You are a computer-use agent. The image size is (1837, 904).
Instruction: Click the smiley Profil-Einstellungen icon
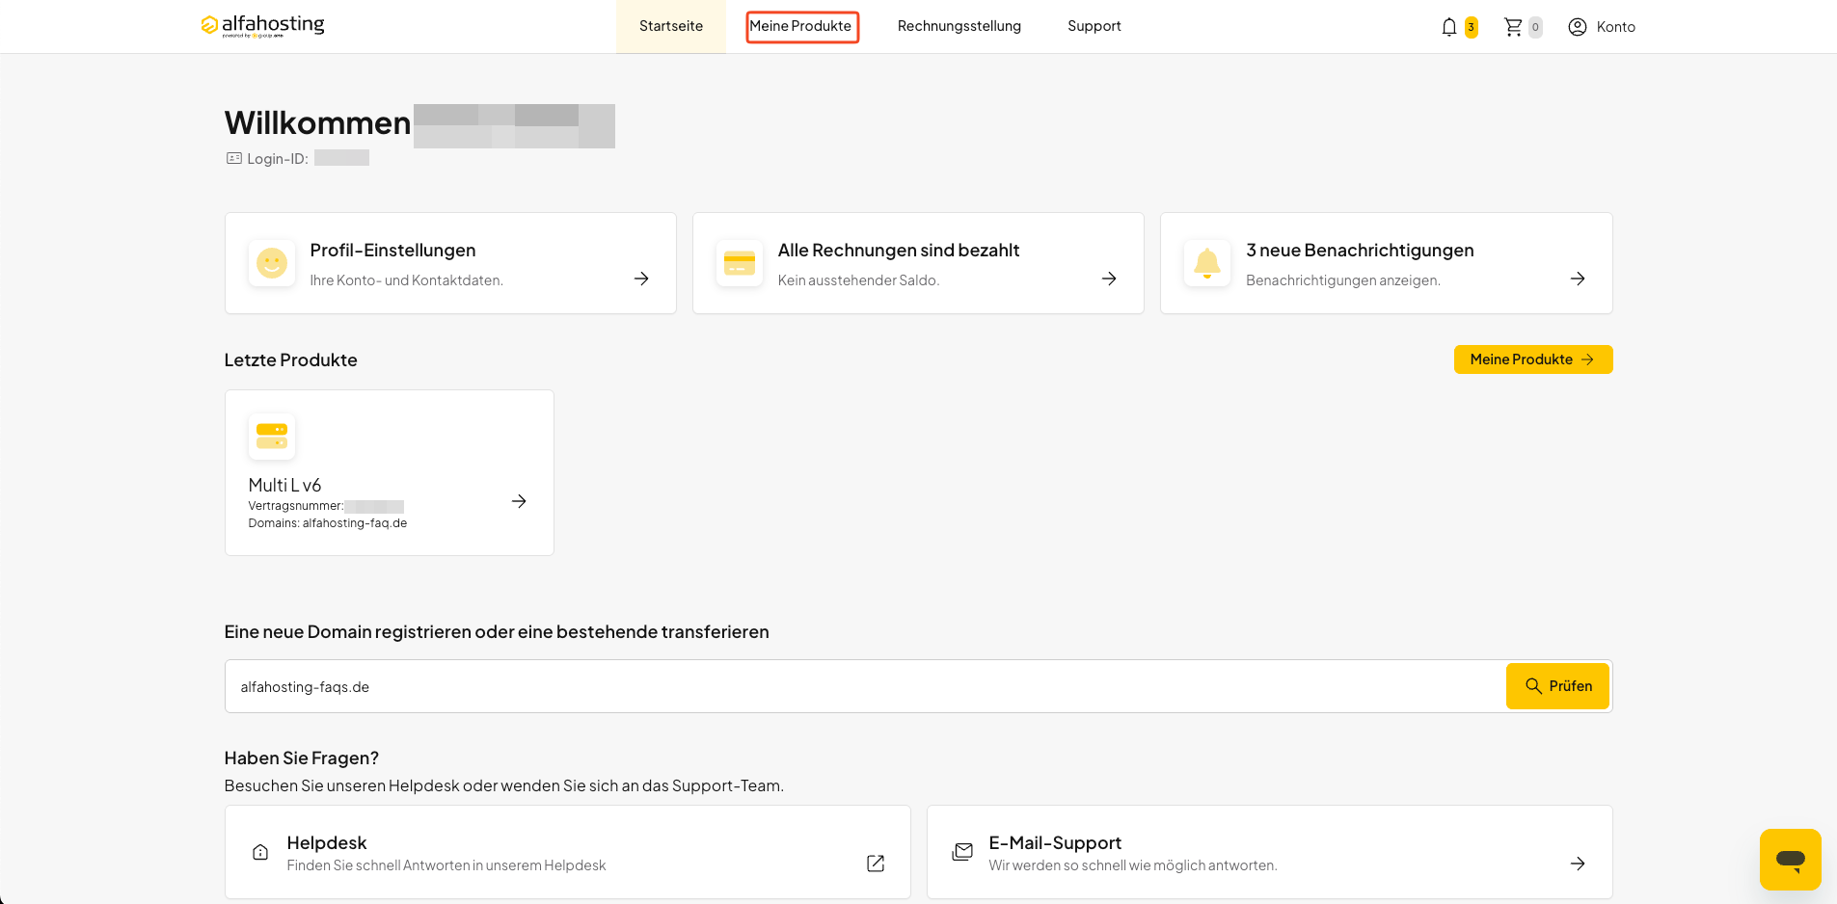(272, 263)
